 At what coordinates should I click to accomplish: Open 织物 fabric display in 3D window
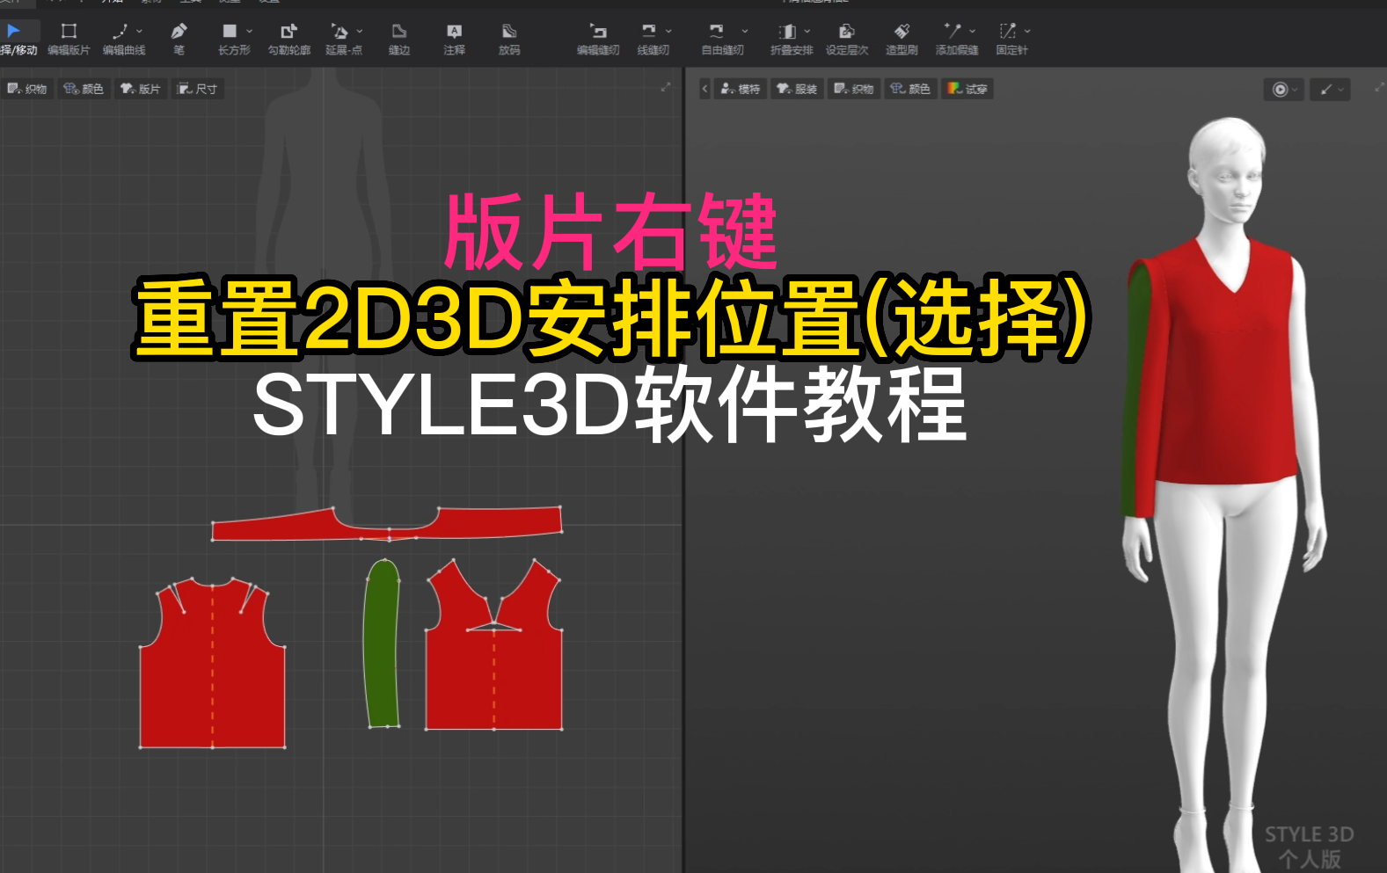(x=854, y=89)
